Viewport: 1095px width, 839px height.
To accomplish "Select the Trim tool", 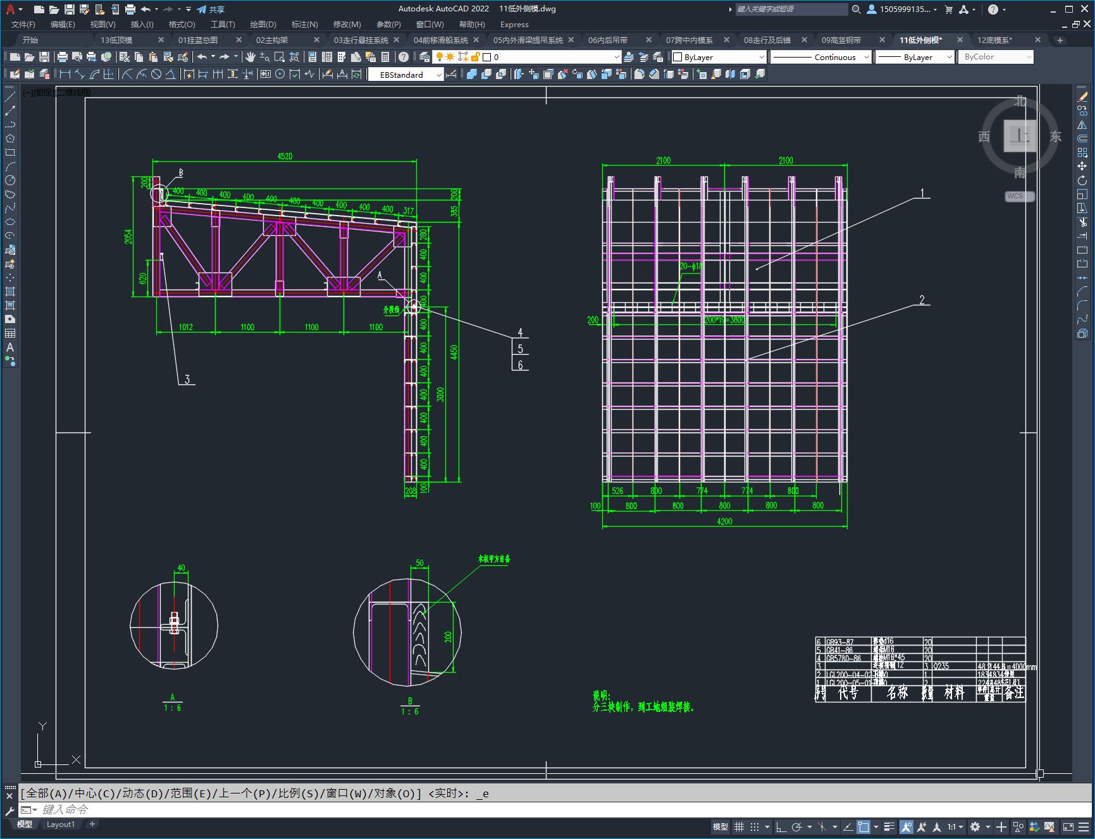I will coord(1082,222).
